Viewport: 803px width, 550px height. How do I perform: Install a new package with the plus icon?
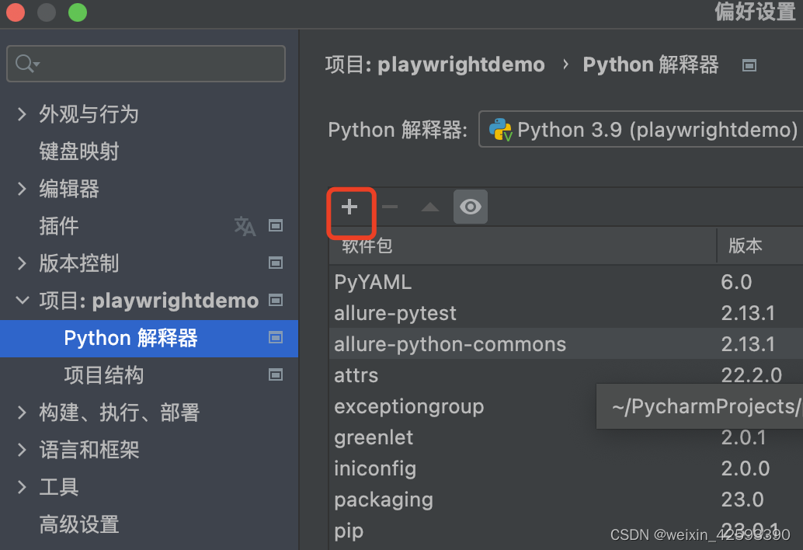click(x=350, y=206)
